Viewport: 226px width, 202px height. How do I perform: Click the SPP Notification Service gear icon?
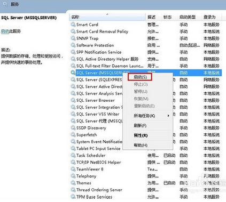(x=73, y=52)
